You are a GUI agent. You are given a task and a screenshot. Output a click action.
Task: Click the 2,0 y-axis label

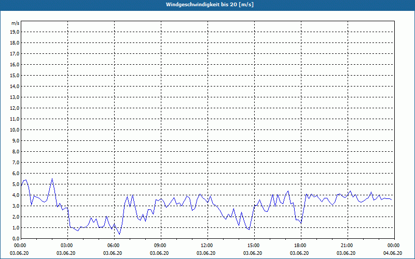pos(16,217)
